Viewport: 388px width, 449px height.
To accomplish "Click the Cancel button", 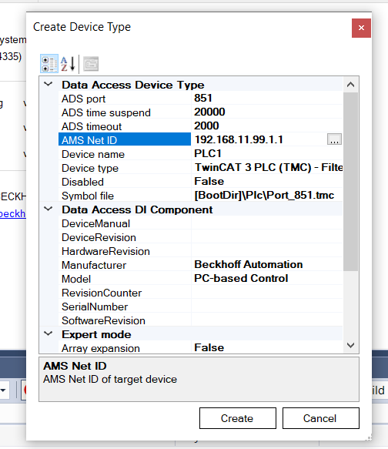I will 321,418.
